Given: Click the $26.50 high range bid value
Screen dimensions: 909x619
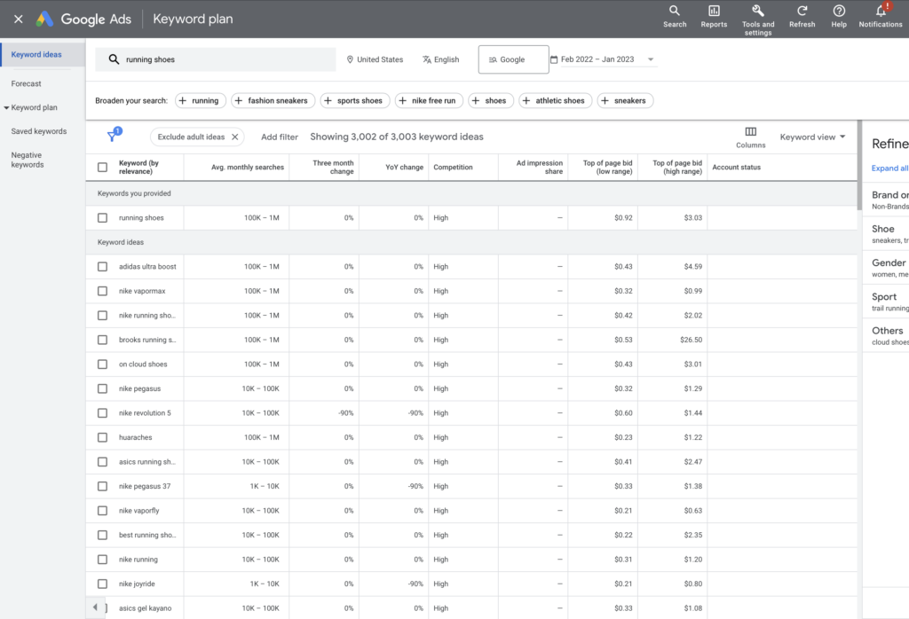Looking at the screenshot, I should [691, 340].
